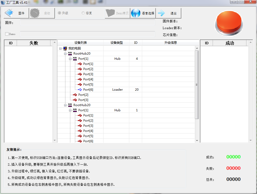Click the ID header in the 成功 list
The height and width of the screenshot is (194, 257).
[207, 43]
